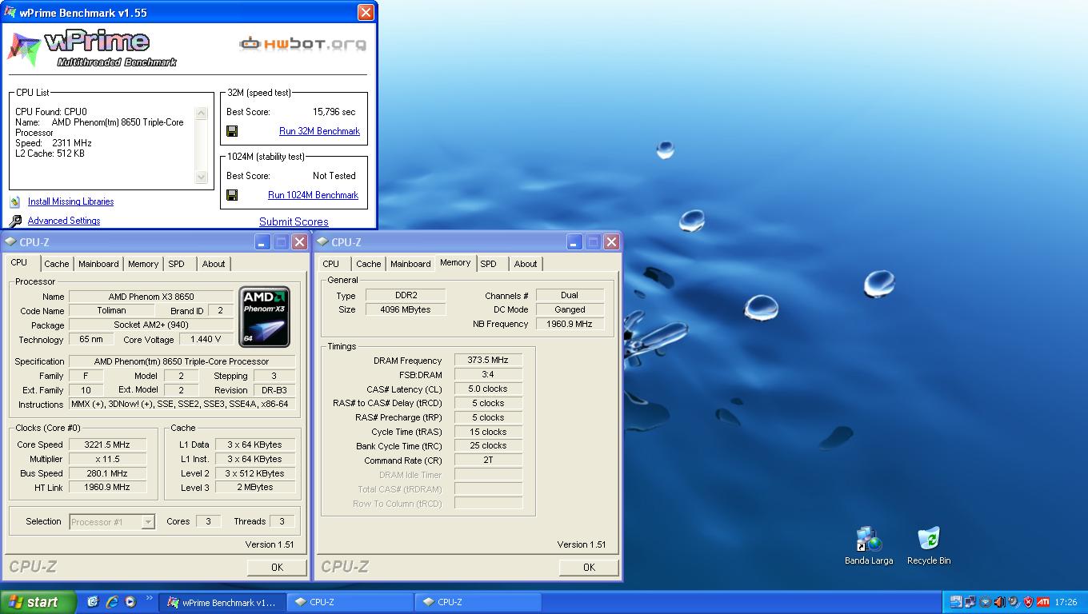Open Install Missing Libraries link
This screenshot has height=614, width=1088.
point(70,201)
